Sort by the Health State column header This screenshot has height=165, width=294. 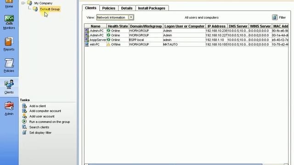tap(118, 26)
